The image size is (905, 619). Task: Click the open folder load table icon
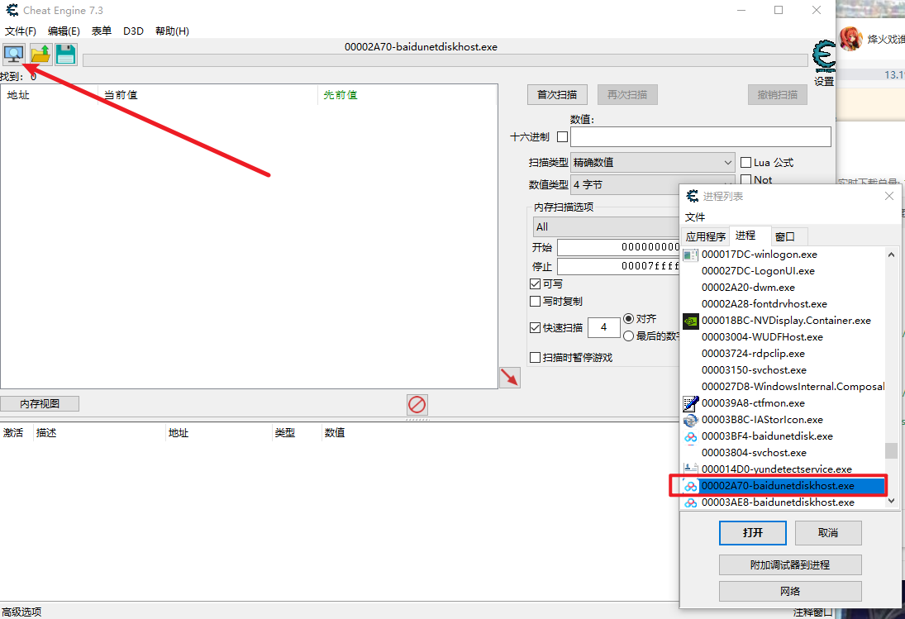tap(40, 55)
